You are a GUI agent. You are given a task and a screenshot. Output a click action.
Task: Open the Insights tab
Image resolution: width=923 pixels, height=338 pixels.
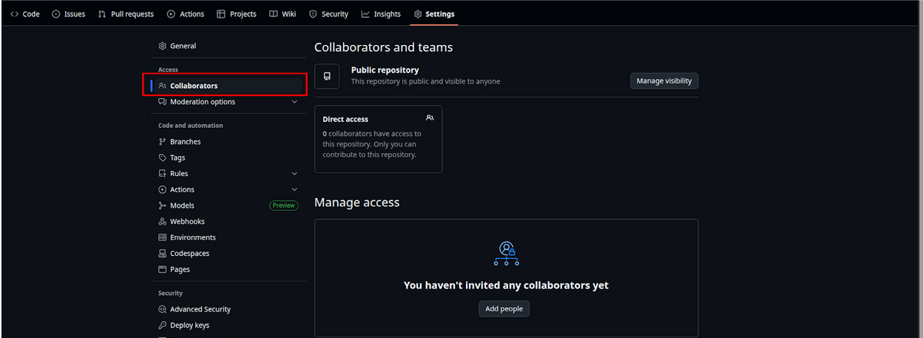[x=381, y=14]
